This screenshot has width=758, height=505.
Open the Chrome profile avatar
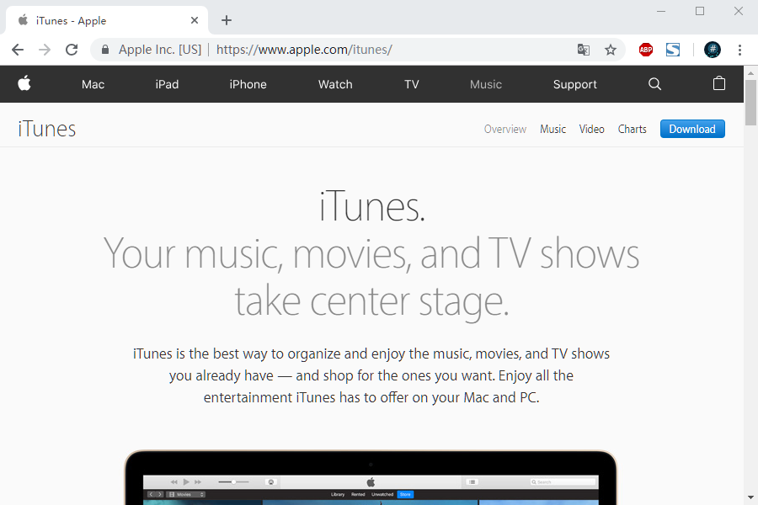pyautogui.click(x=712, y=50)
